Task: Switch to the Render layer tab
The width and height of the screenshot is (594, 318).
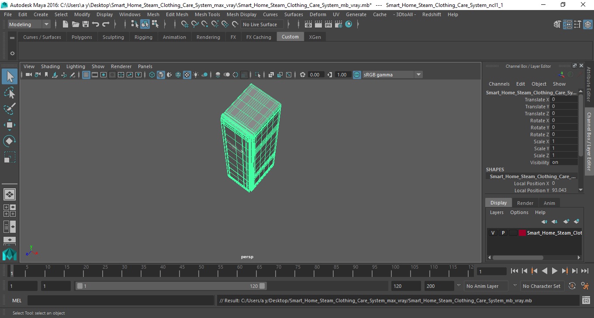Action: [525, 203]
